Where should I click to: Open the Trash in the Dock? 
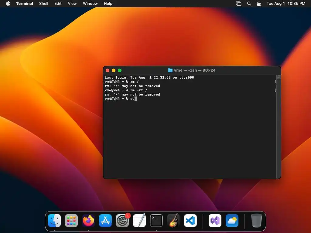(256, 221)
